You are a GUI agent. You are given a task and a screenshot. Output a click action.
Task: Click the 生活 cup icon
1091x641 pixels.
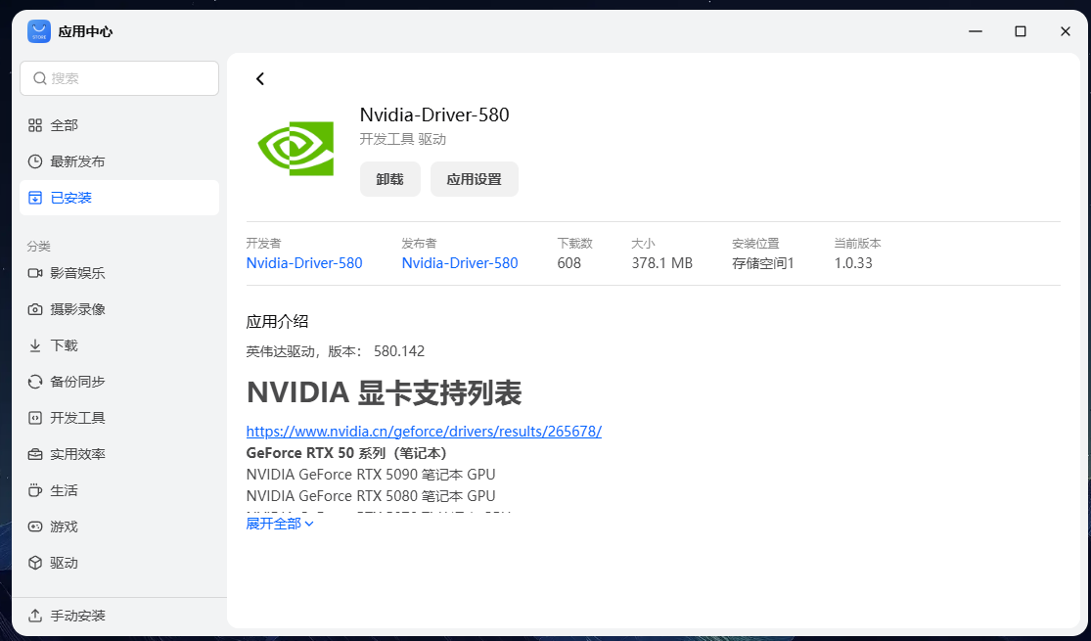tap(35, 490)
